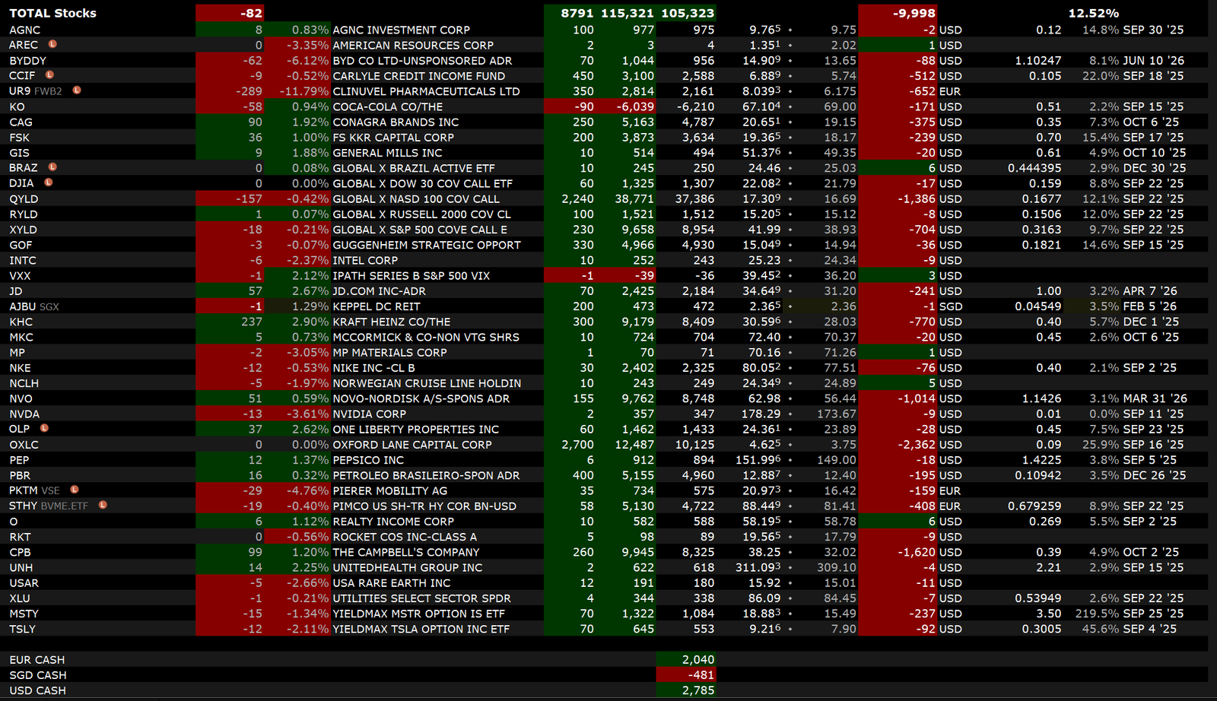Click the 219.5% dividend yield for MSTY
Viewport: 1217px width, 701px height.
pos(1097,614)
